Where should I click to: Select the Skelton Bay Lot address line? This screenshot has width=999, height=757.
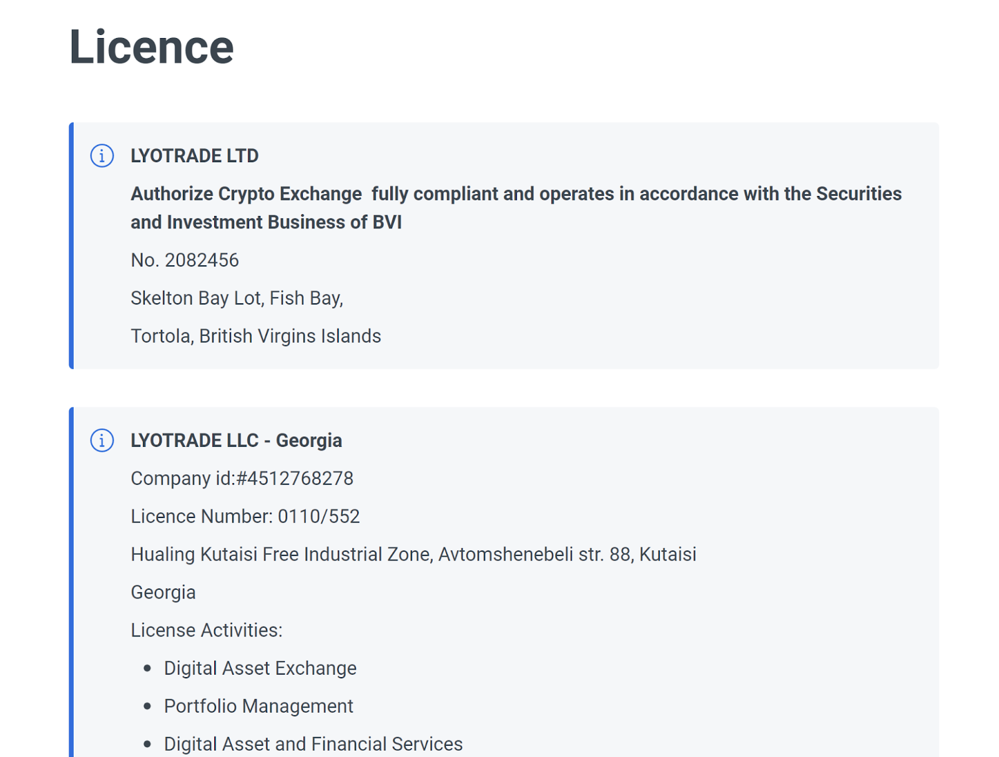pos(237,298)
